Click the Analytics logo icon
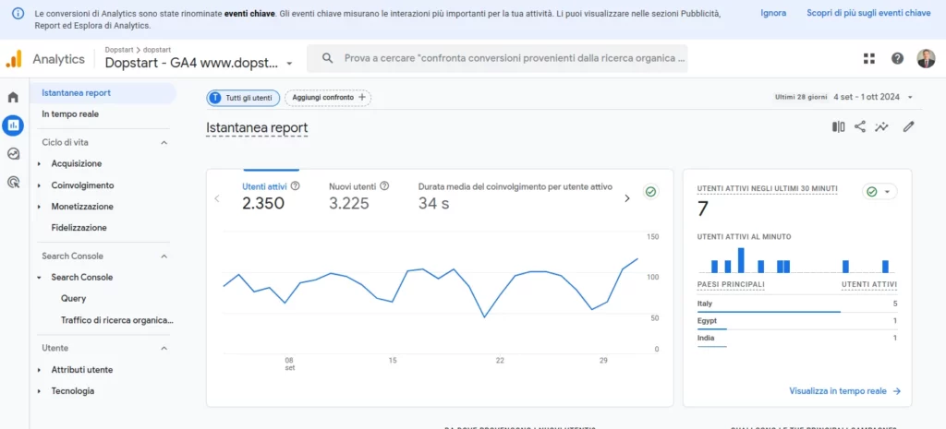The width and height of the screenshot is (946, 429). pos(13,58)
